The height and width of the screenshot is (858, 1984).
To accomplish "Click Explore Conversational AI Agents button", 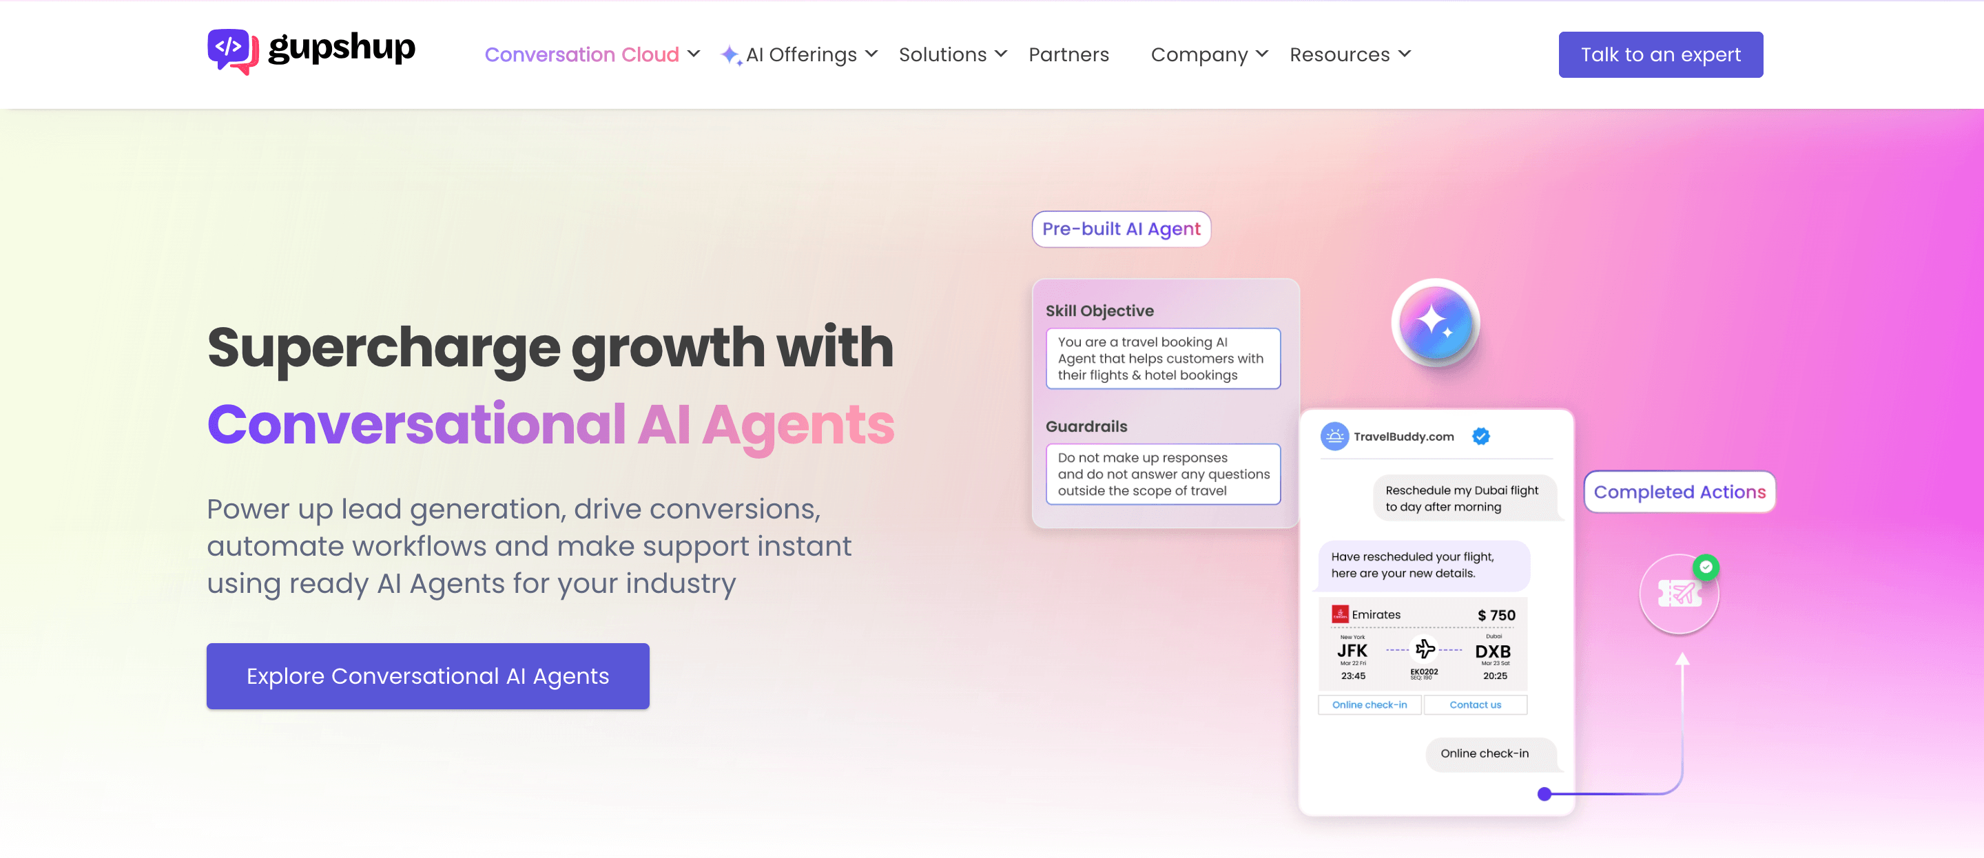I will tap(429, 676).
